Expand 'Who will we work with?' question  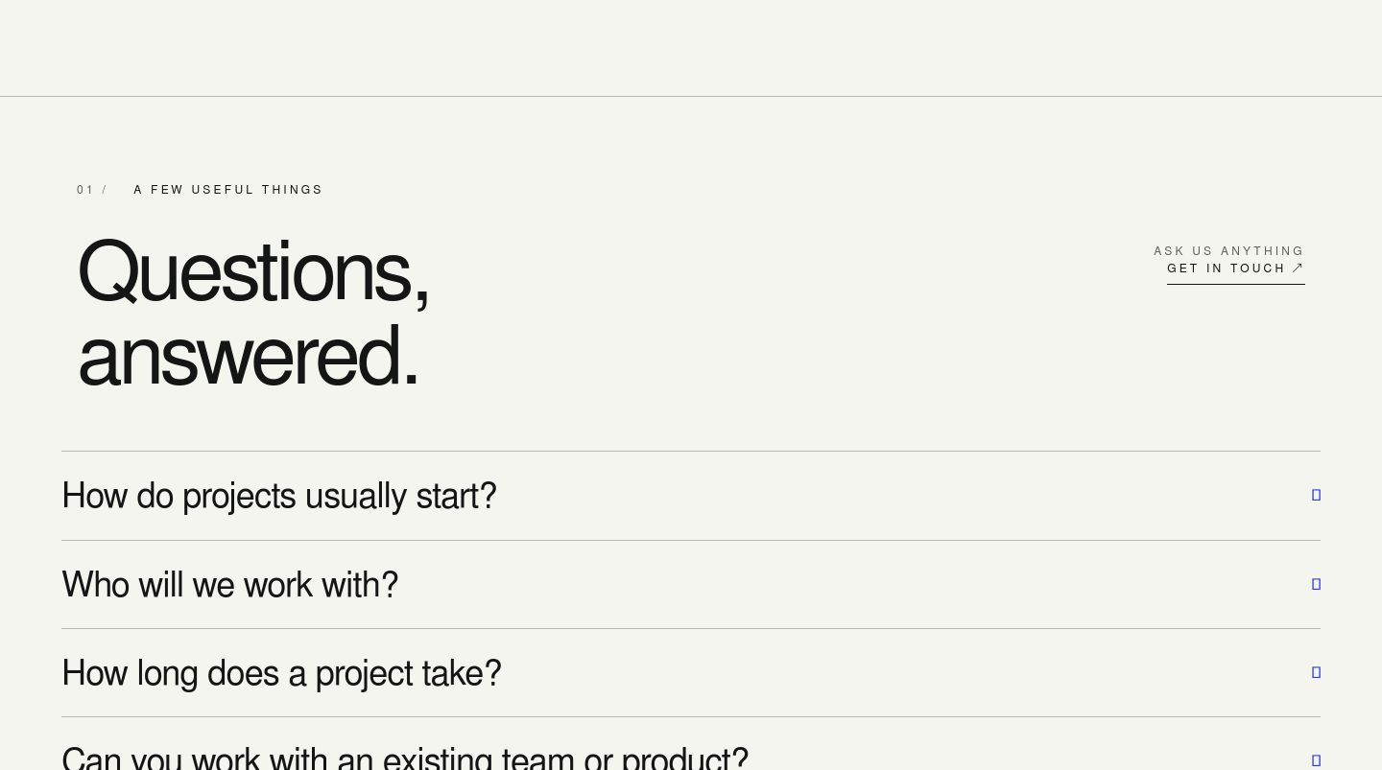[x=691, y=585]
